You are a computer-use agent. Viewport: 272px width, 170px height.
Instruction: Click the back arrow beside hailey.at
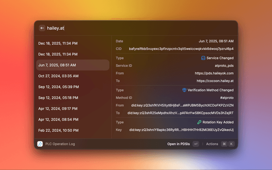[42, 28]
